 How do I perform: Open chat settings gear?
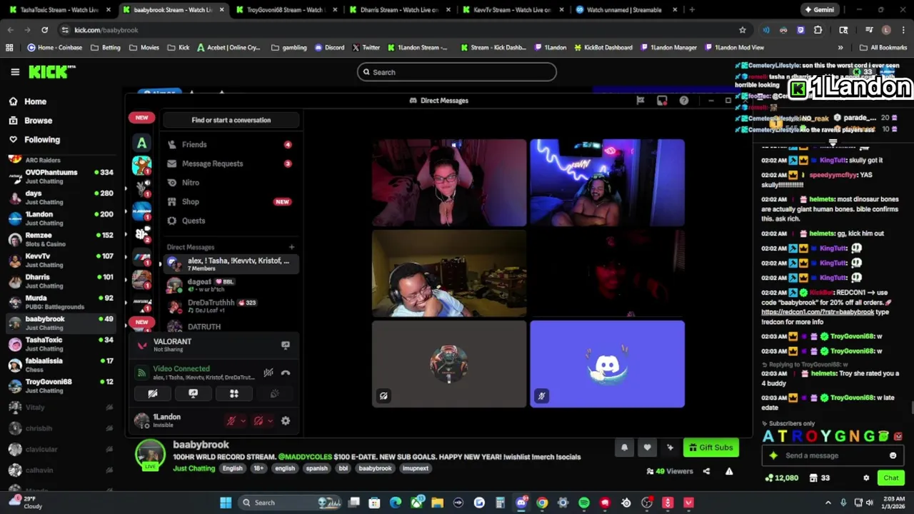click(x=866, y=478)
